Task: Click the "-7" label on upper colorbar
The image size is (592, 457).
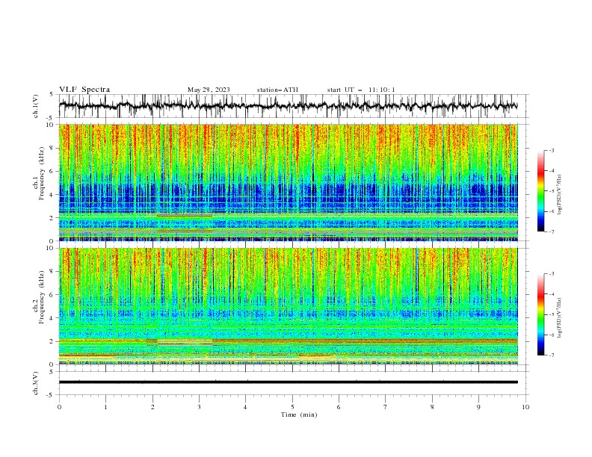Action: 551,231
